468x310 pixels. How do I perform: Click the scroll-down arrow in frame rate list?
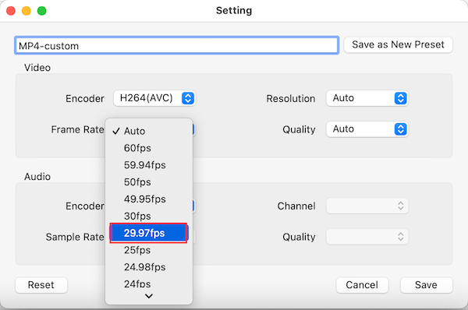point(149,296)
